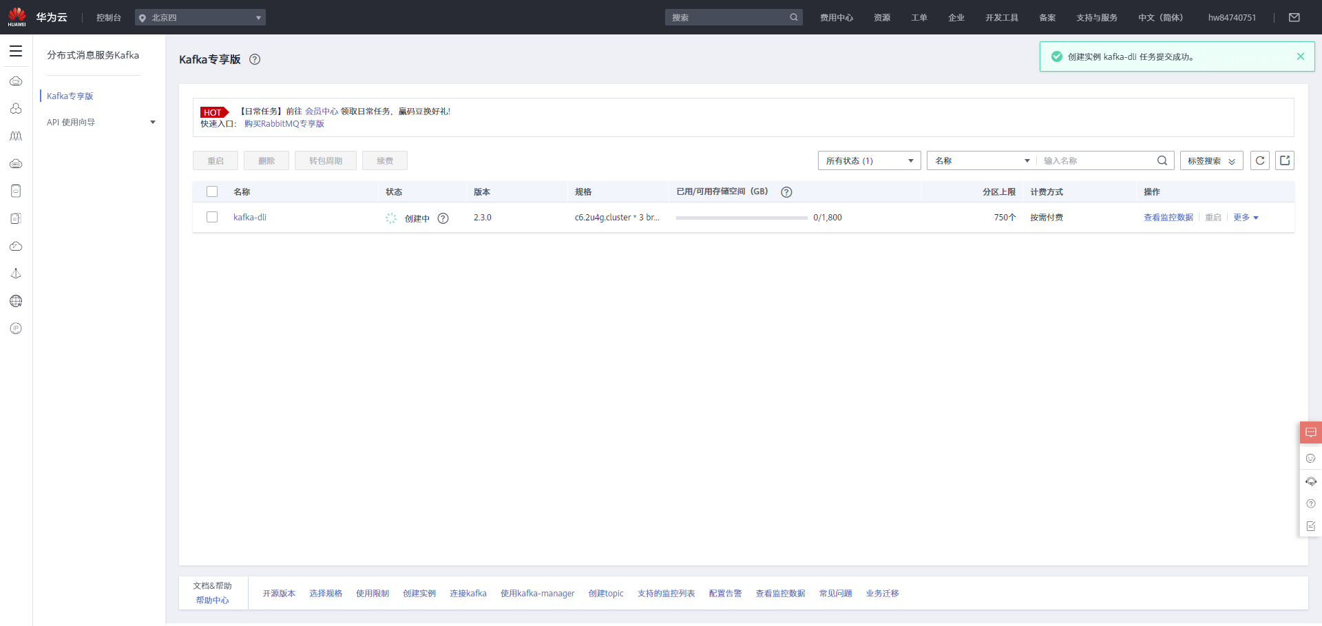Click the question mark help widget
The width and height of the screenshot is (1322, 626).
1311,503
